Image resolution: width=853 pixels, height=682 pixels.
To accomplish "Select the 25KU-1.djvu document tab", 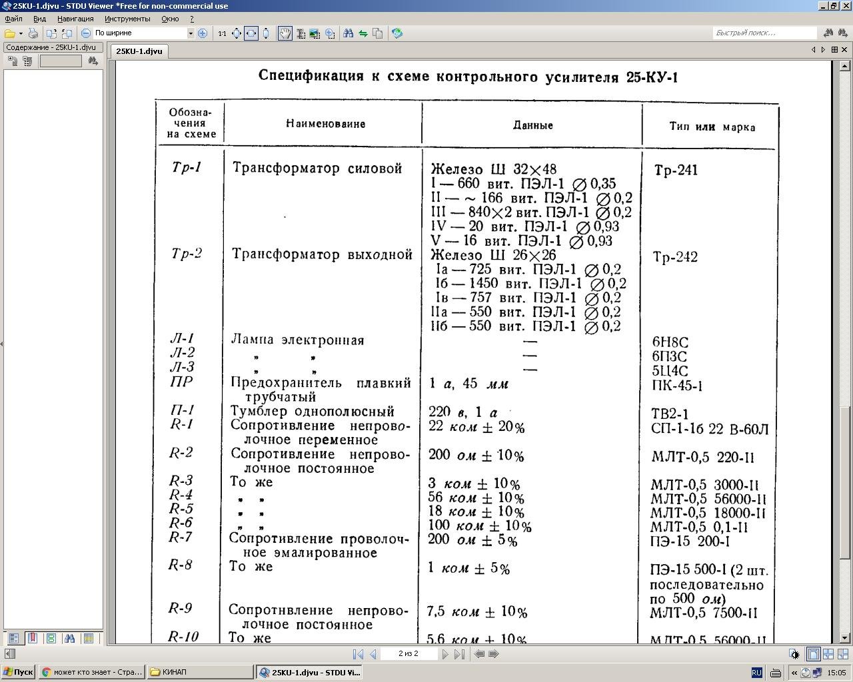I will [139, 51].
